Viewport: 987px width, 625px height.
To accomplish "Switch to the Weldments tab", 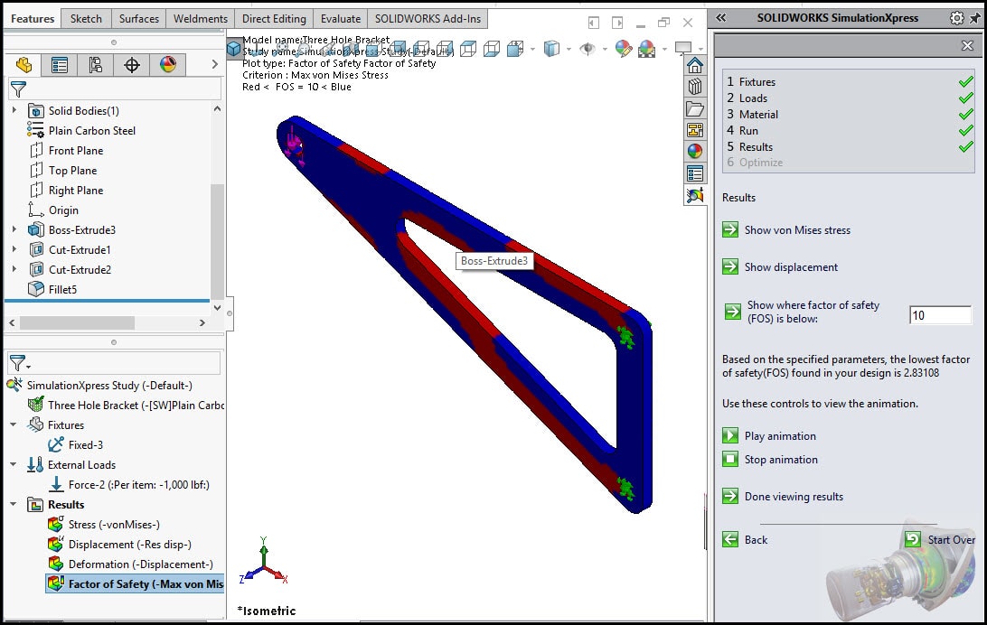I will pos(200,19).
